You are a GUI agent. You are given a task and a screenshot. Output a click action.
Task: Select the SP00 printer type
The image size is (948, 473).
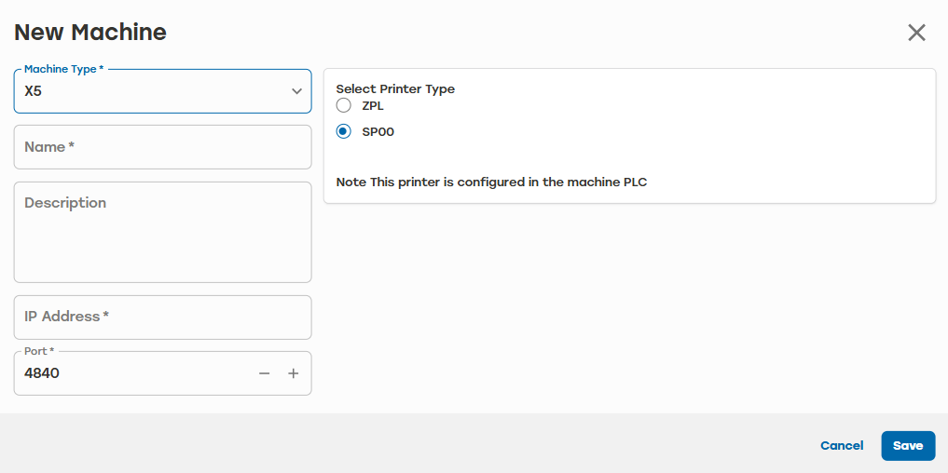[343, 131]
